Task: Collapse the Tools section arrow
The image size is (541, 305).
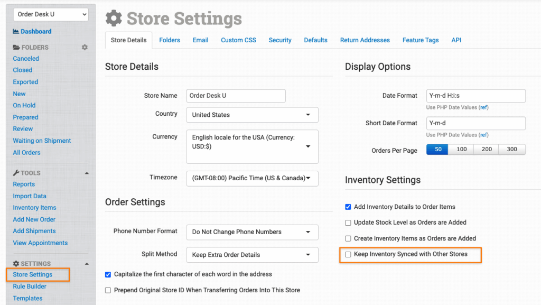Action: (x=87, y=173)
